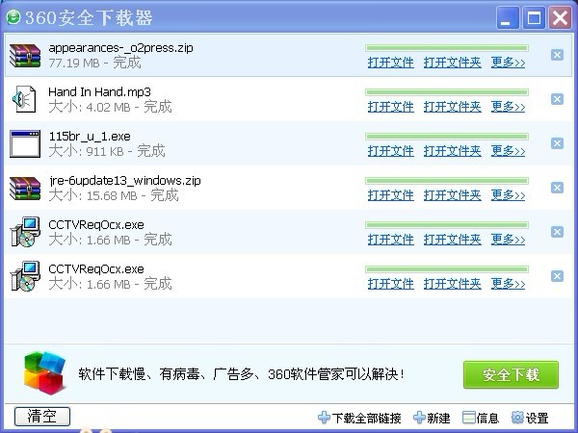Viewport: 578px width, 433px height.
Task: Click 打开文件 for Hand In Hand.mp3
Action: point(391,107)
